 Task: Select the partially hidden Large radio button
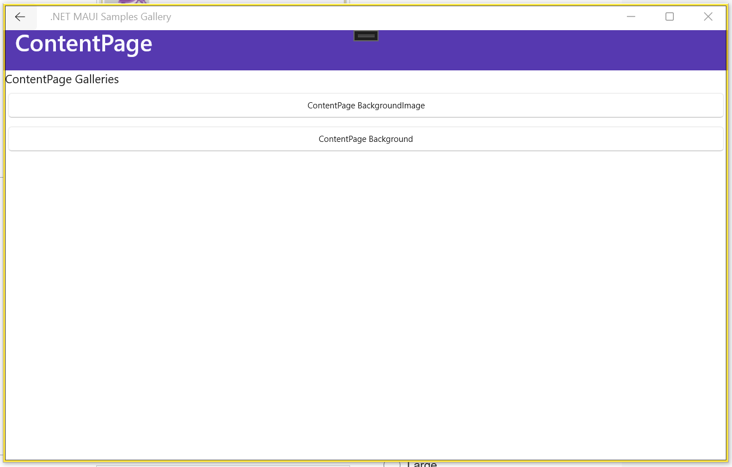pos(392,464)
